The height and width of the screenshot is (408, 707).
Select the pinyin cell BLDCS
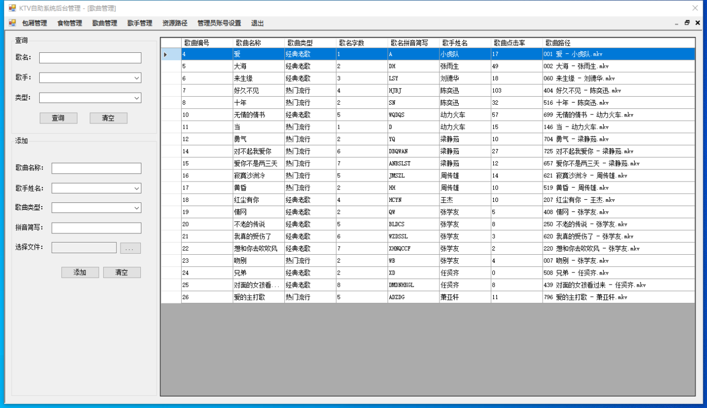pos(413,224)
